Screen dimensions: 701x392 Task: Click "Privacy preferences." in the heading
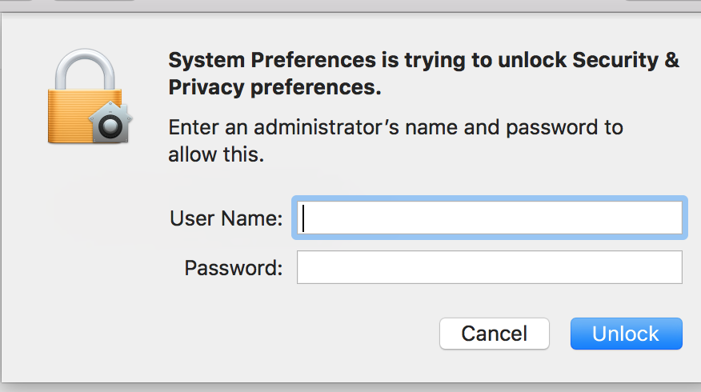275,88
